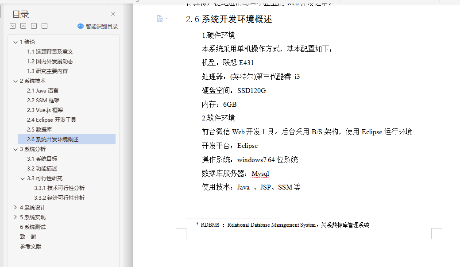Go to 5 系统实现 heading

pyautogui.click(x=33, y=217)
